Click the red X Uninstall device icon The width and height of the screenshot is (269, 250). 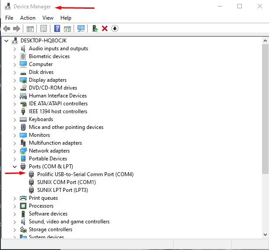point(105,28)
